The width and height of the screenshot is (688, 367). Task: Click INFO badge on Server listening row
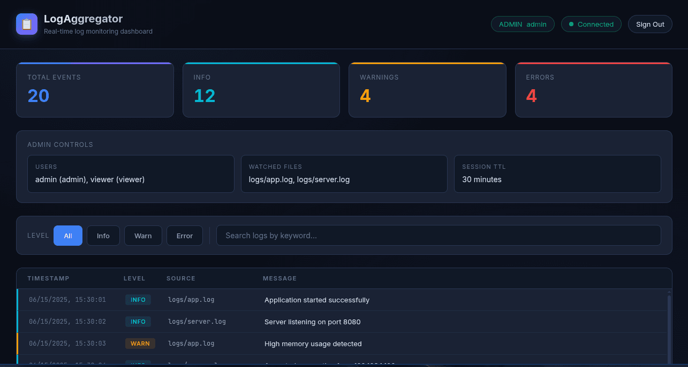pyautogui.click(x=138, y=322)
